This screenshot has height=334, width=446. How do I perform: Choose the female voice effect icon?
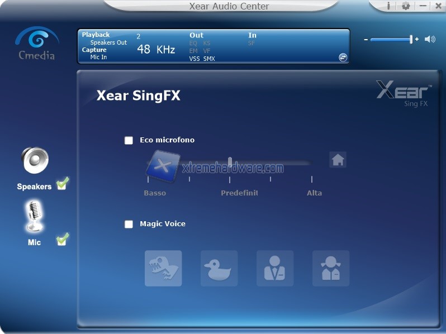[x=331, y=269]
